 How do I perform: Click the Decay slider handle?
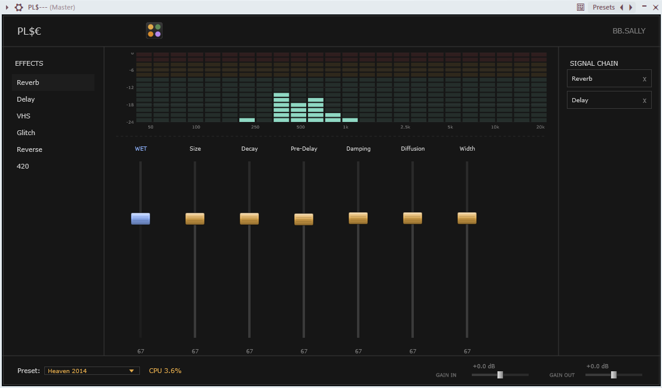pos(249,219)
